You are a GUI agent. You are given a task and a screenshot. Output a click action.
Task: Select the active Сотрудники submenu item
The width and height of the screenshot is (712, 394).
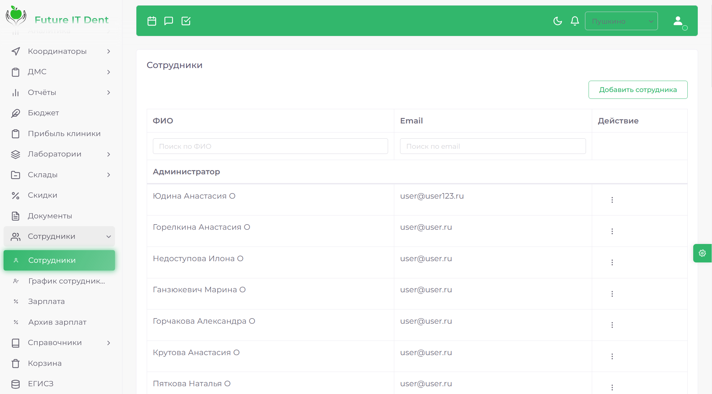click(x=59, y=260)
